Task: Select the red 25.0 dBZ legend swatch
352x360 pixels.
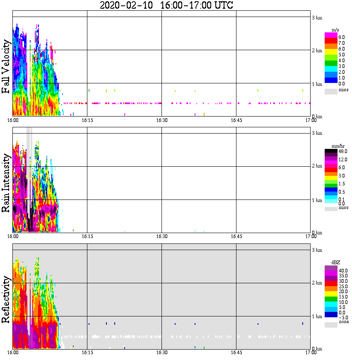Action: tap(331, 284)
